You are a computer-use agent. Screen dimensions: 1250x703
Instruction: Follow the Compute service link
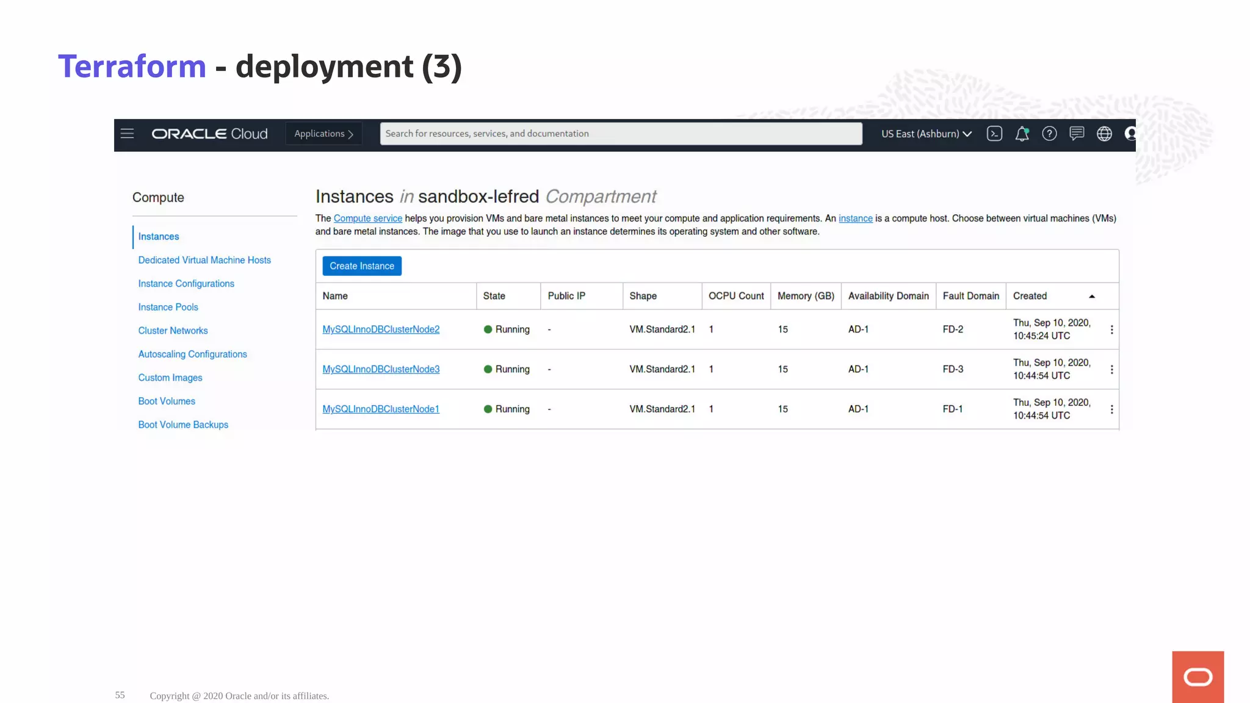(367, 218)
